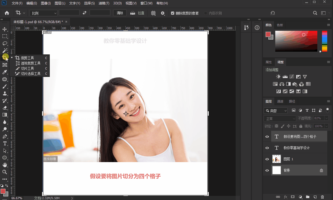This screenshot has width=333, height=200.
Task: Click the 清除 button
Action: tap(120, 13)
